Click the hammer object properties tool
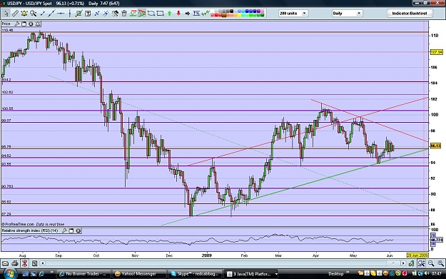The width and height of the screenshot is (446, 279). point(115,14)
